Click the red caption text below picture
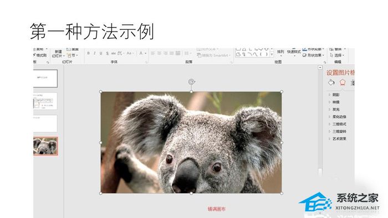 pos(217,209)
